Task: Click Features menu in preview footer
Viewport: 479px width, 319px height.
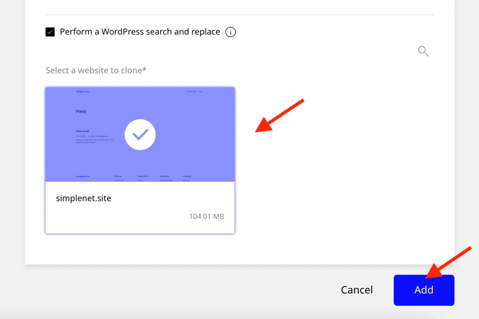Action: coord(118,176)
